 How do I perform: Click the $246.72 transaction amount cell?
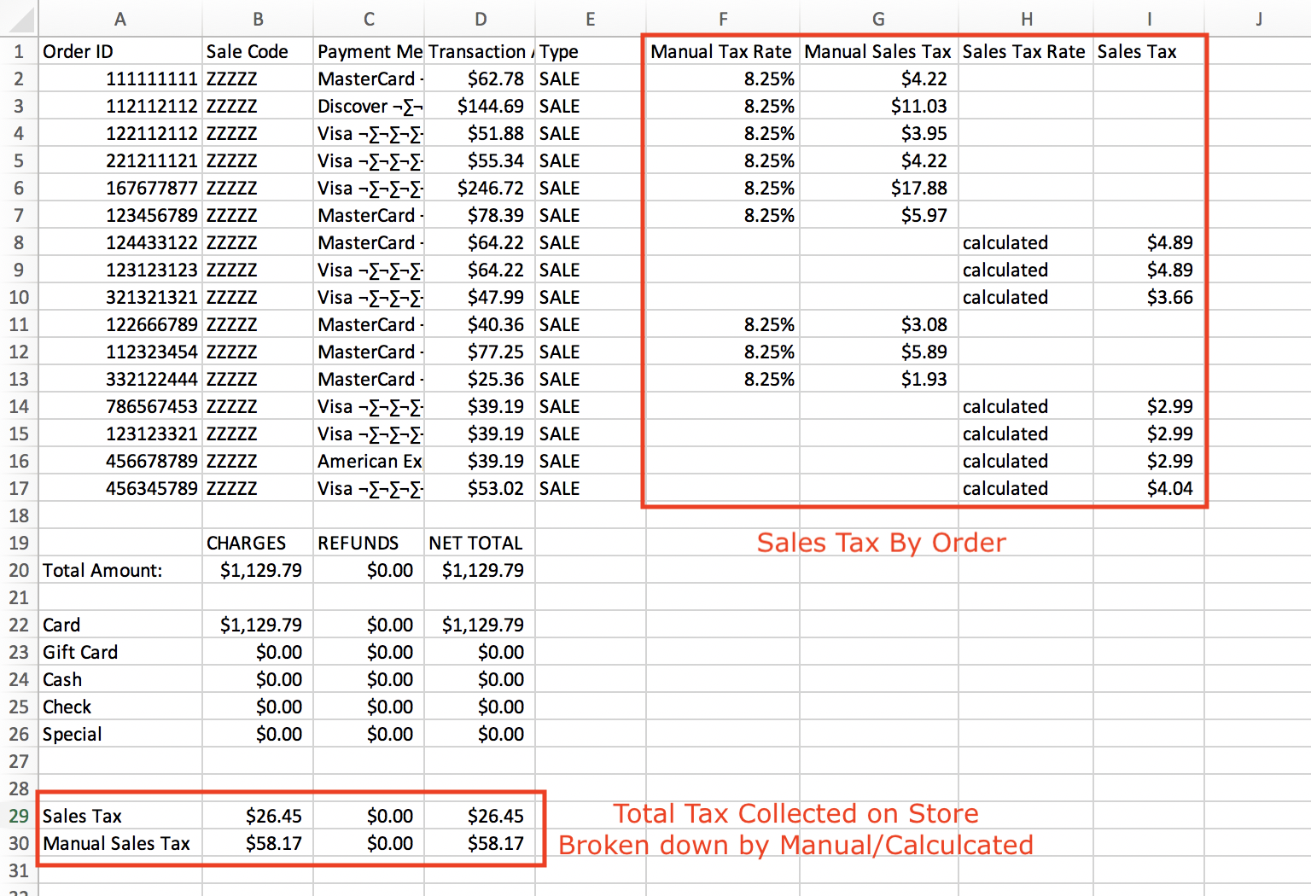[x=481, y=188]
